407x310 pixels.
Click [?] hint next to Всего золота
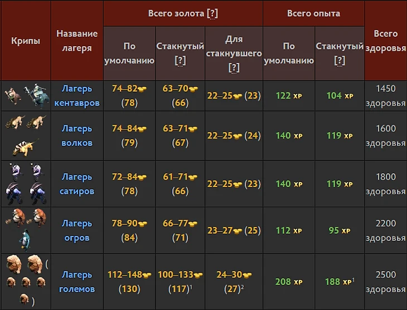212,14
